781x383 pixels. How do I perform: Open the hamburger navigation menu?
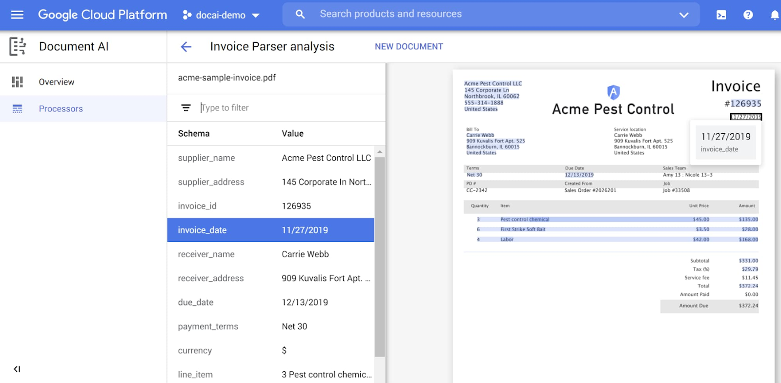[x=18, y=15]
